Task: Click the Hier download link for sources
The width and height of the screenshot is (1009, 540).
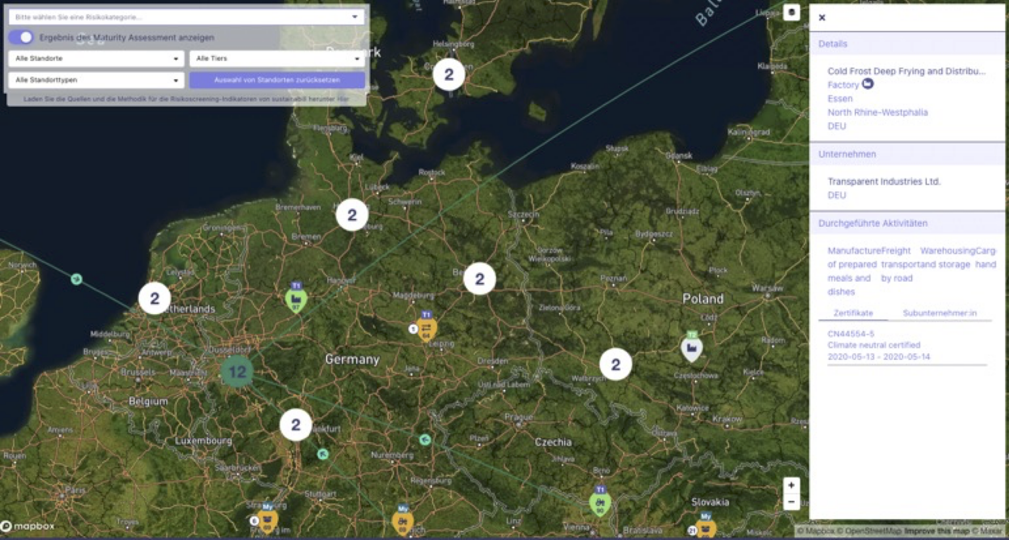Action: tap(343, 99)
